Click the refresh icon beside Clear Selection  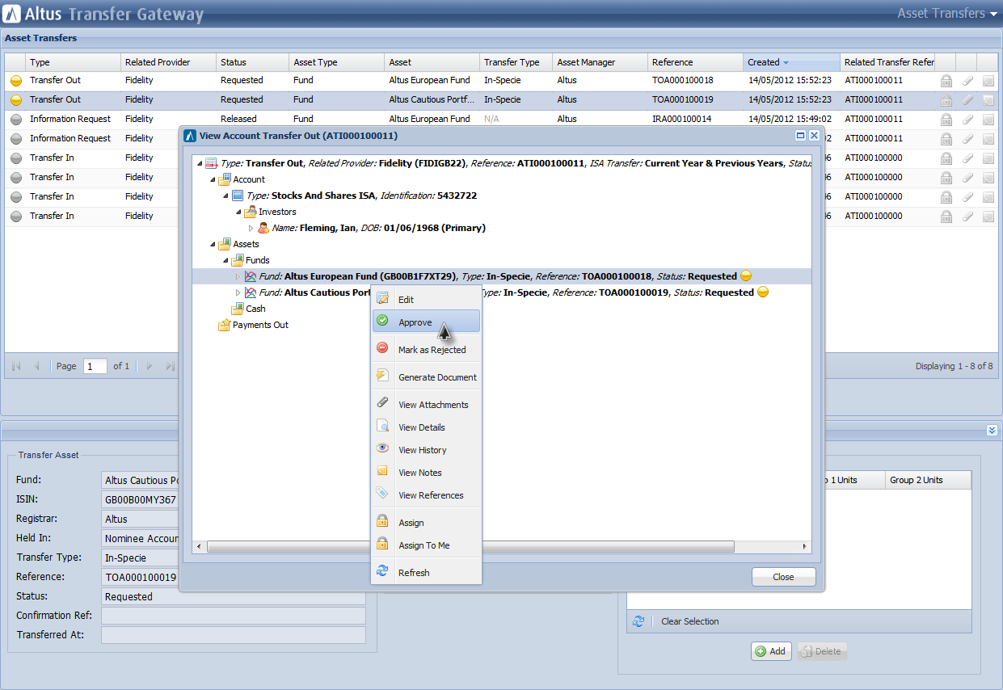click(x=638, y=621)
